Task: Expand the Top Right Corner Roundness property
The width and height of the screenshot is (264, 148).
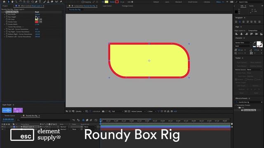Action: click(5, 32)
